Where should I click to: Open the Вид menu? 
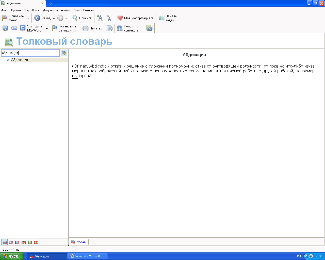click(x=26, y=10)
